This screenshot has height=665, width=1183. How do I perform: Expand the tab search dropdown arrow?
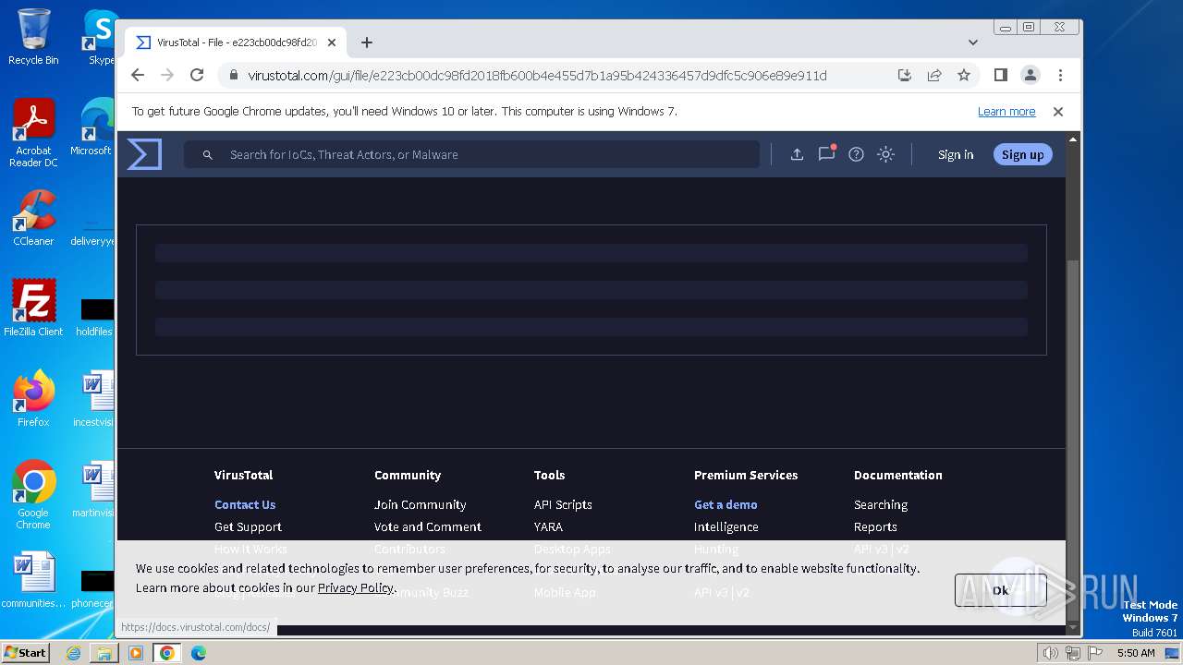972,42
